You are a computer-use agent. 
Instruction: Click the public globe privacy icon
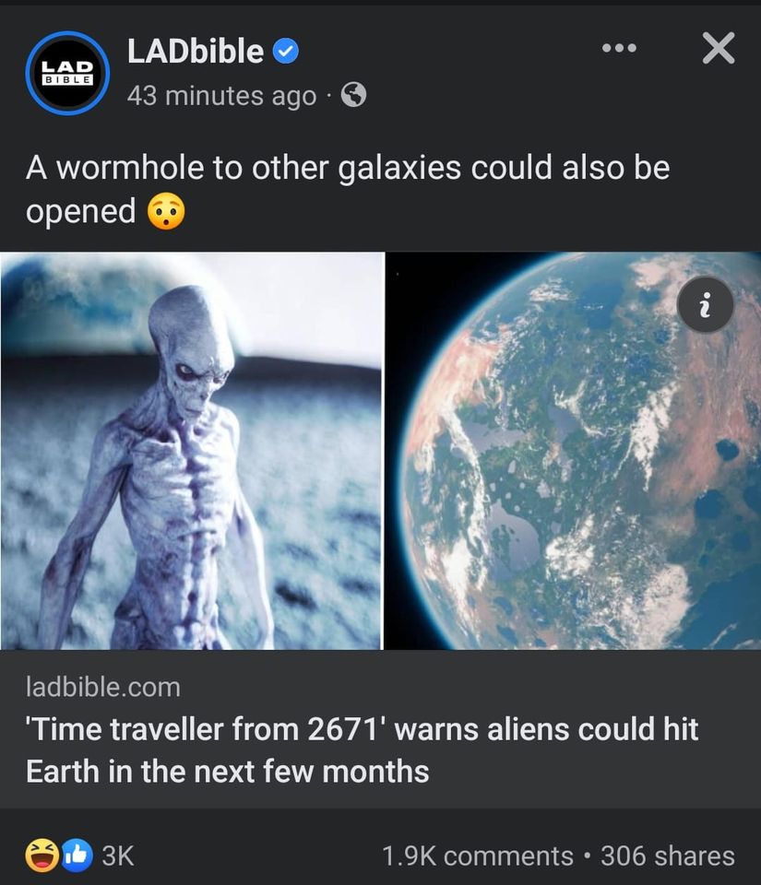coord(354,95)
